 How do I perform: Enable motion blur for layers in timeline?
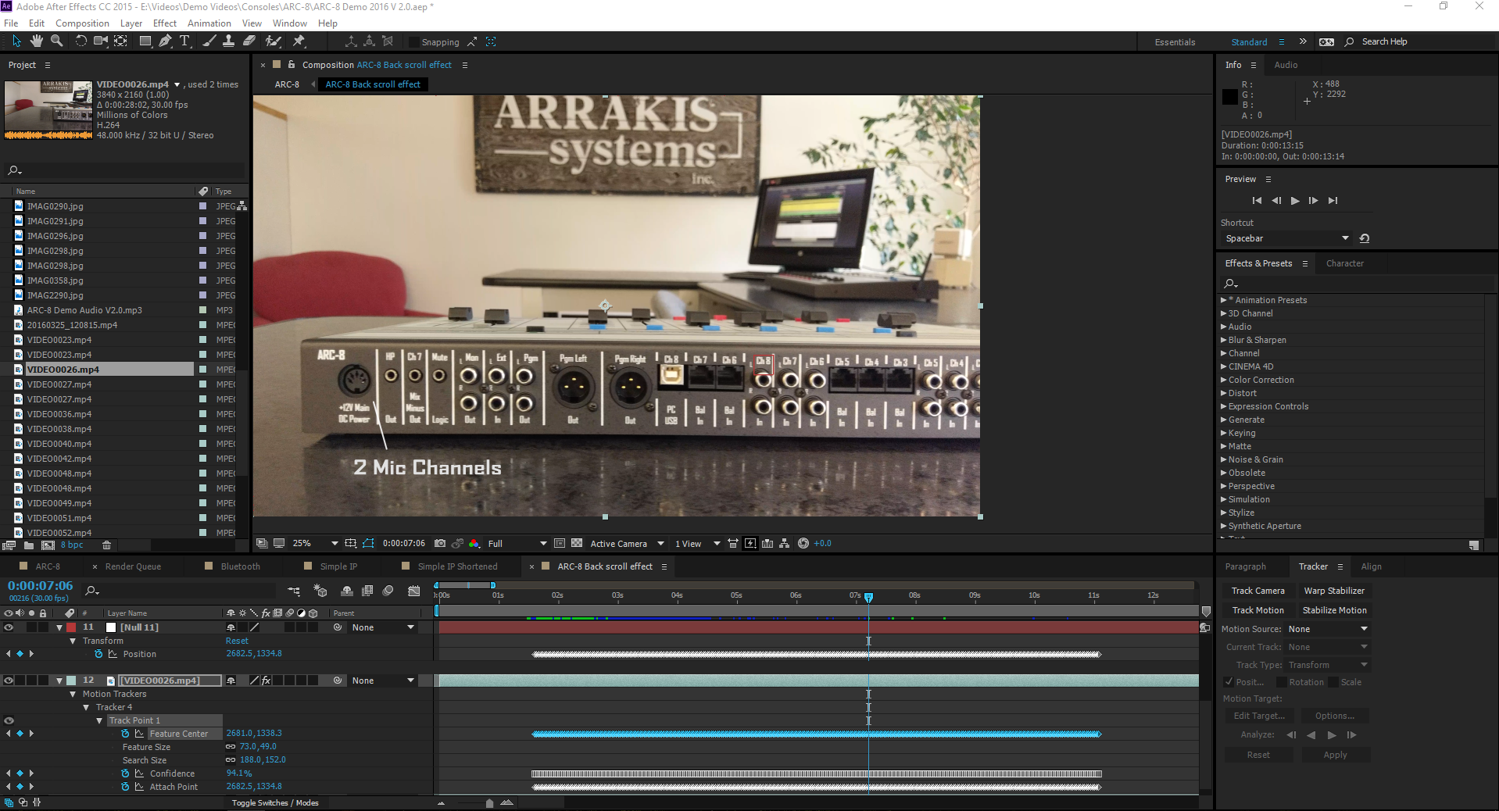tap(388, 591)
